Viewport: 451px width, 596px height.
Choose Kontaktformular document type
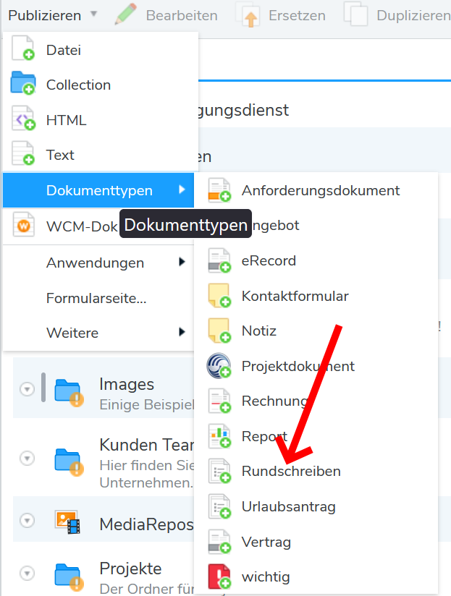tap(316, 296)
